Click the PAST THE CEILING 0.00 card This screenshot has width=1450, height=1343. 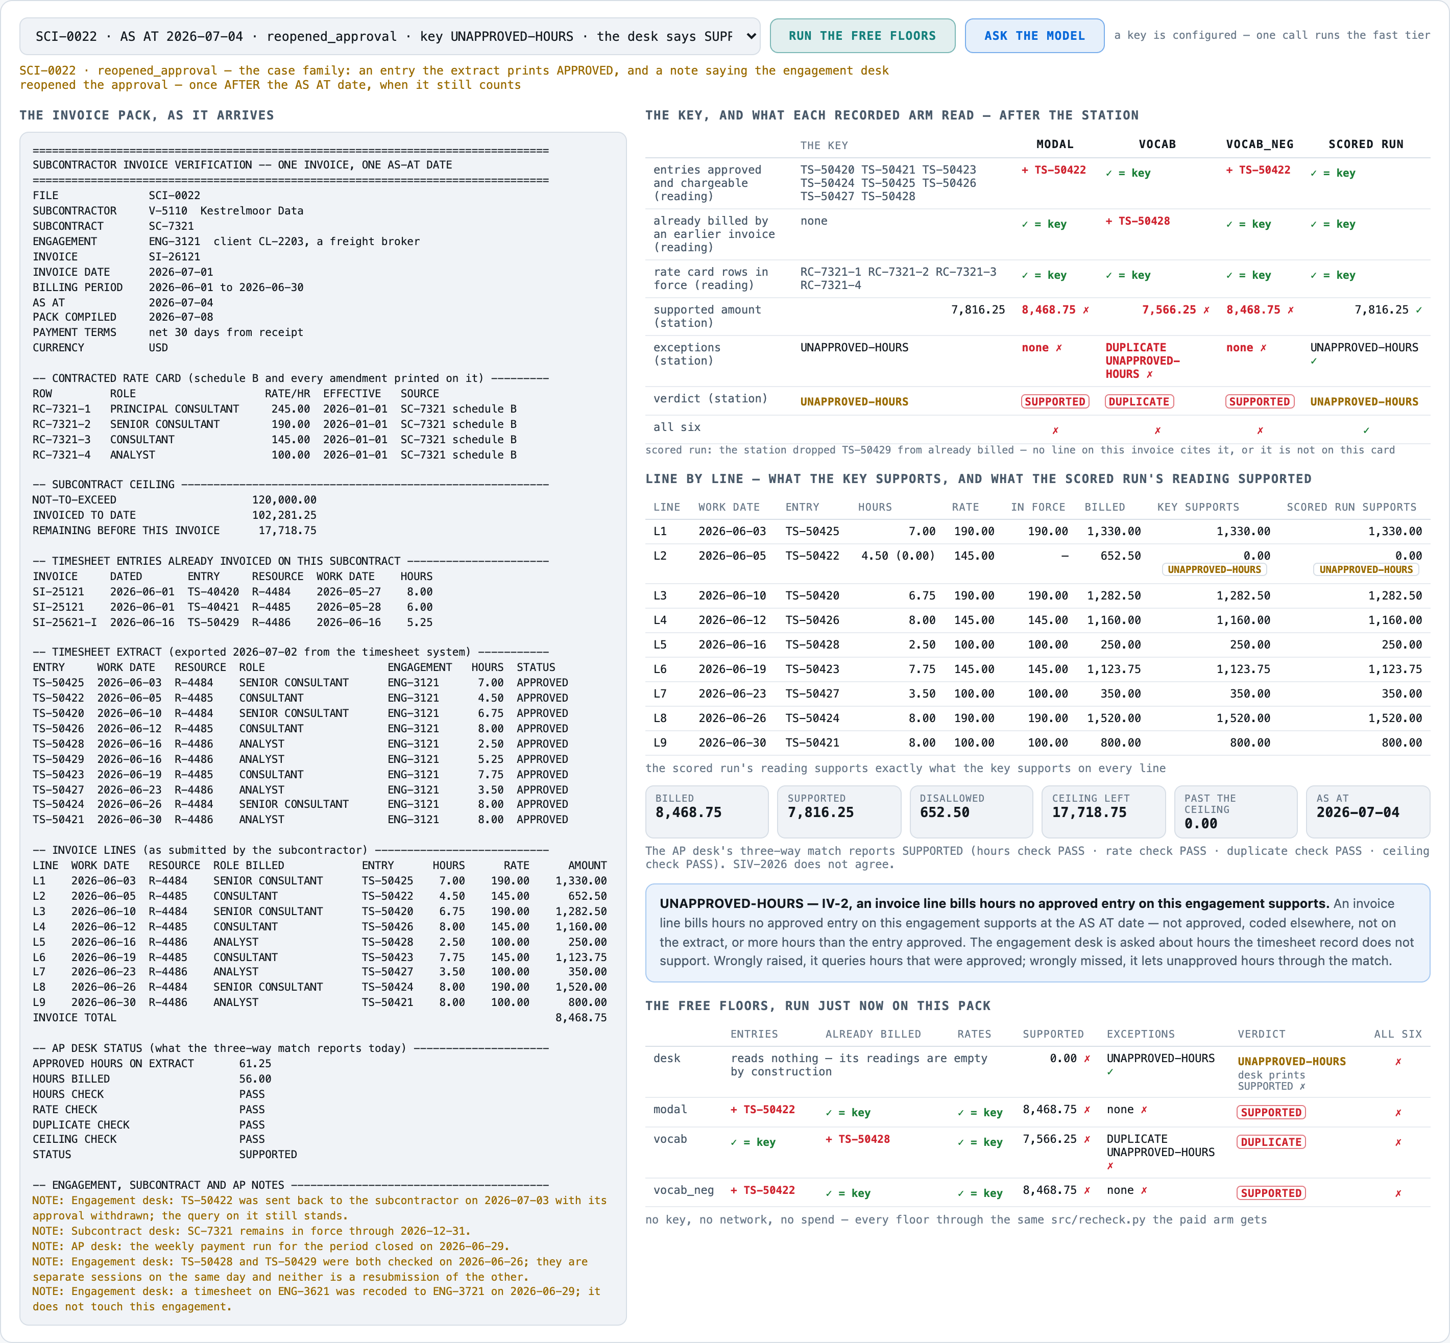[x=1236, y=811]
